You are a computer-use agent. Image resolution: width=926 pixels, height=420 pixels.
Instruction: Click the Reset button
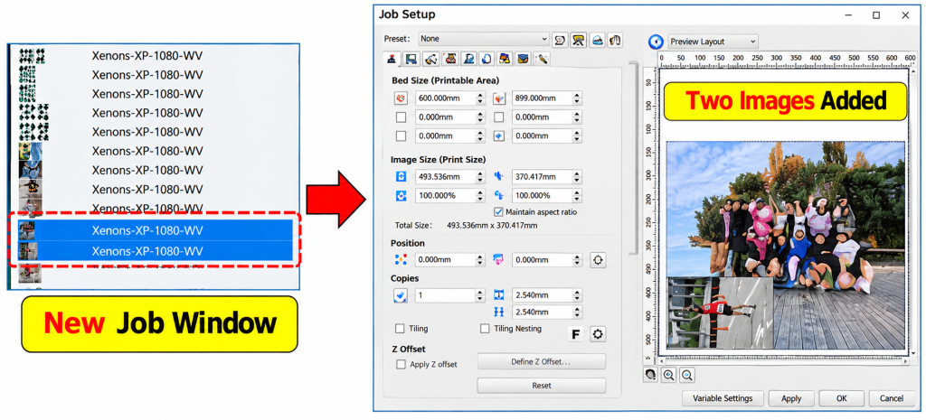click(x=541, y=385)
